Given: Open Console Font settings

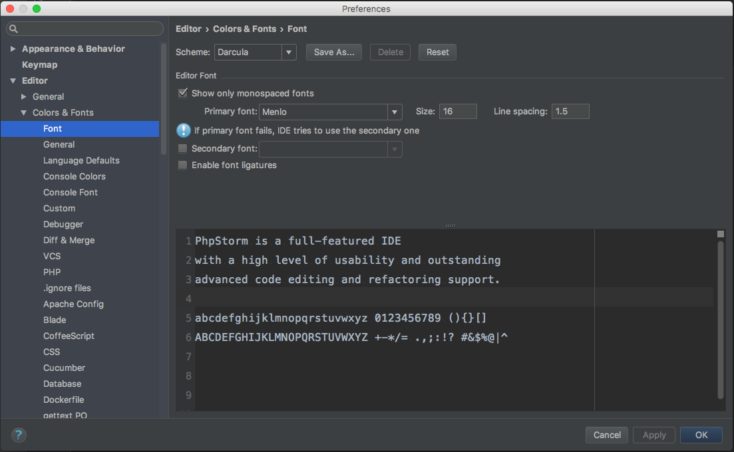Looking at the screenshot, I should pos(71,192).
